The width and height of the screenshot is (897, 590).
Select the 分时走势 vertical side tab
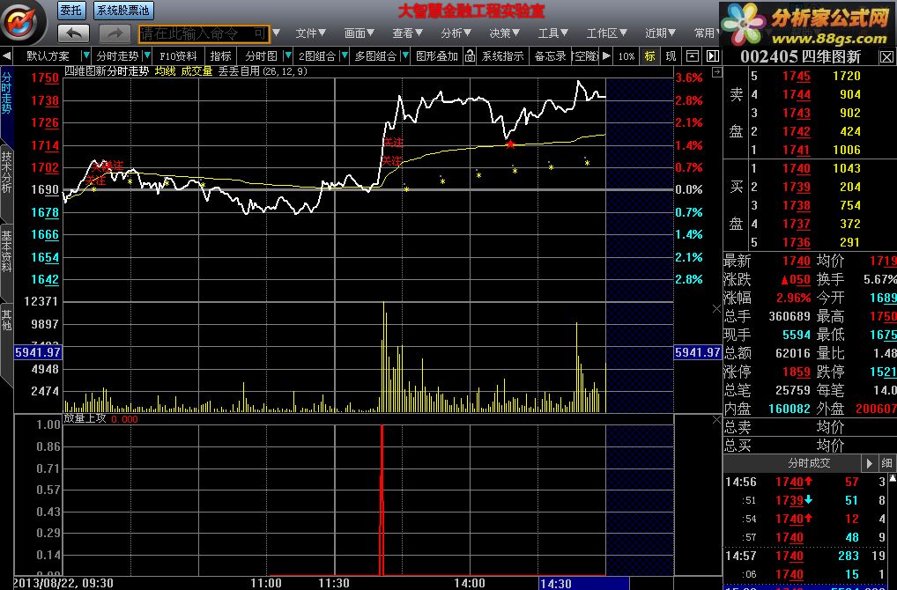[6, 92]
